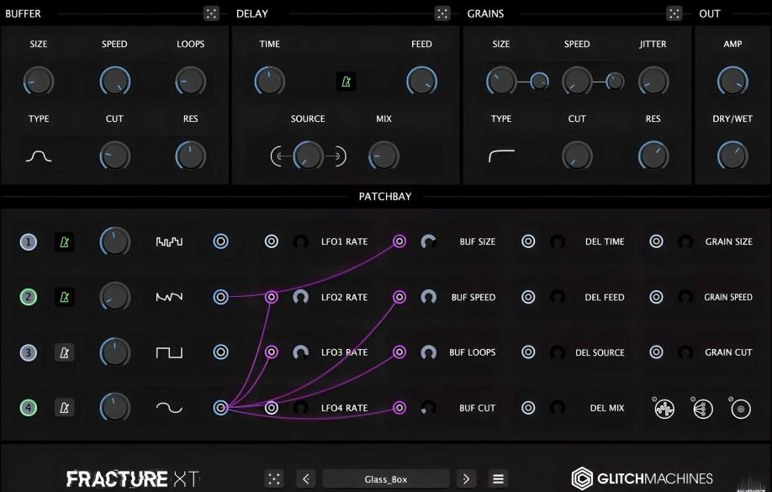Click the LFO1 RATE input jack

[272, 241]
